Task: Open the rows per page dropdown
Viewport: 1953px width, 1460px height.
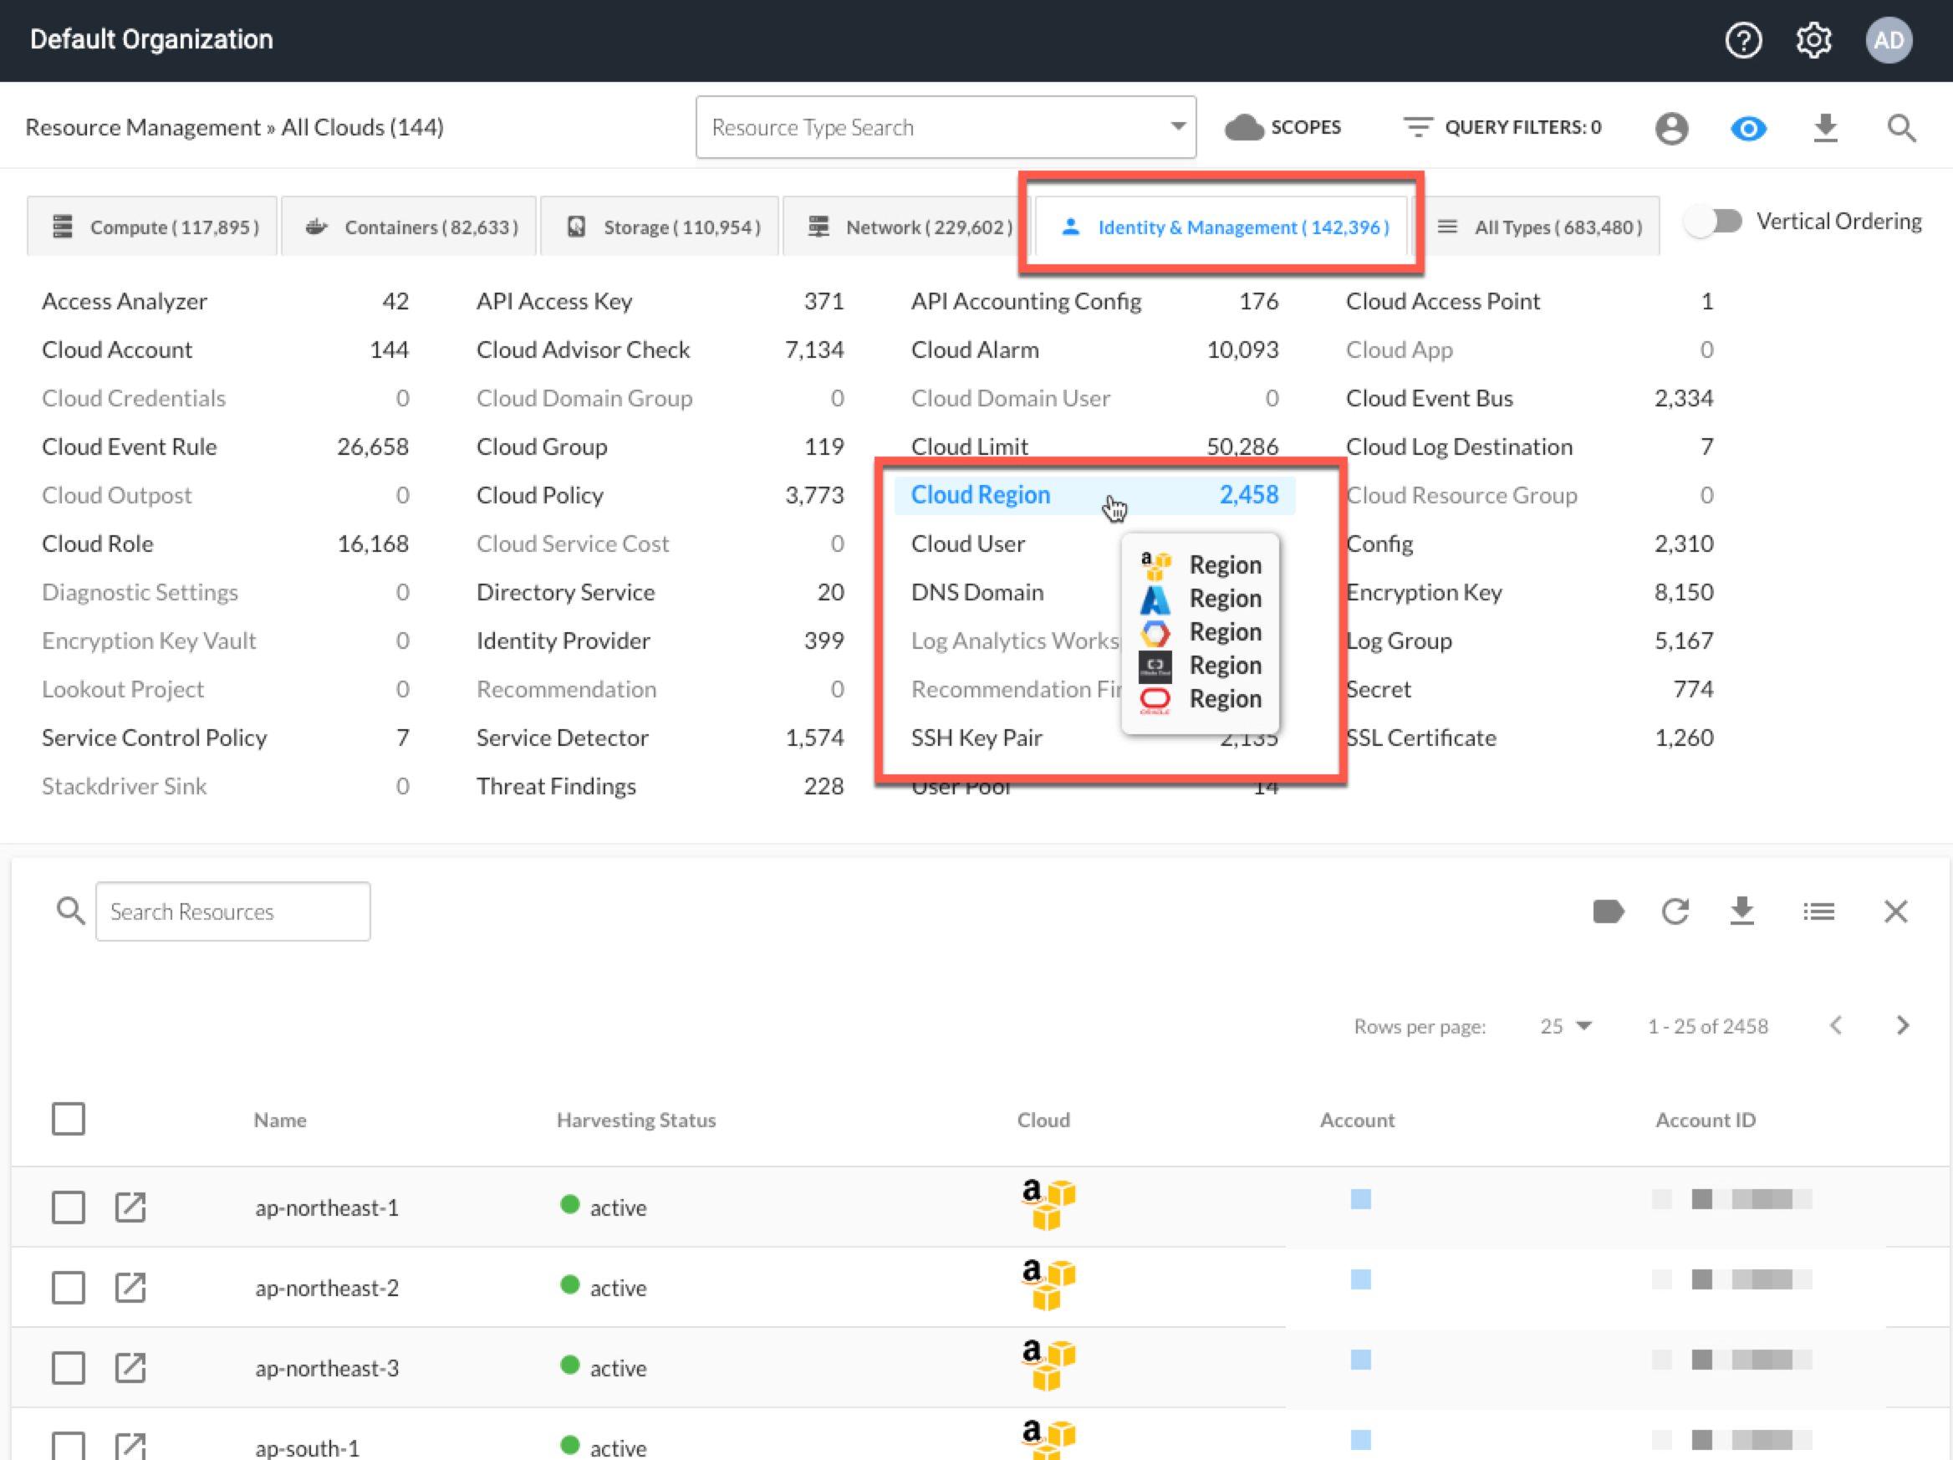Action: pyautogui.click(x=1565, y=1025)
